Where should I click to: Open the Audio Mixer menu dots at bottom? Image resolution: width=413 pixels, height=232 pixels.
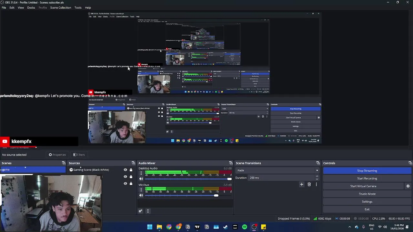[148, 211]
